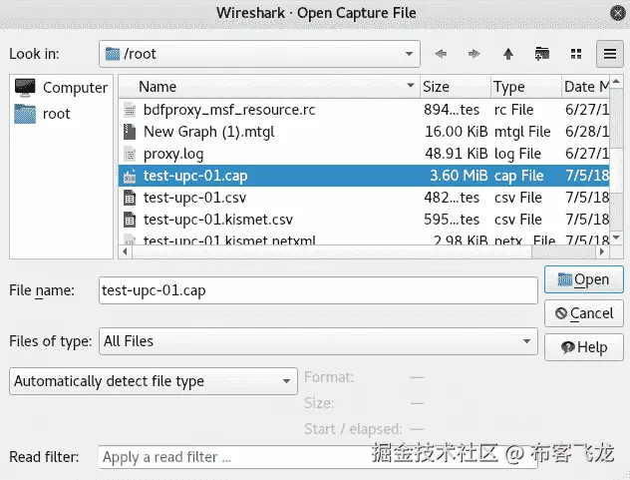Select file name test-upc-01.cap in list
The image size is (630, 480).
tap(195, 176)
